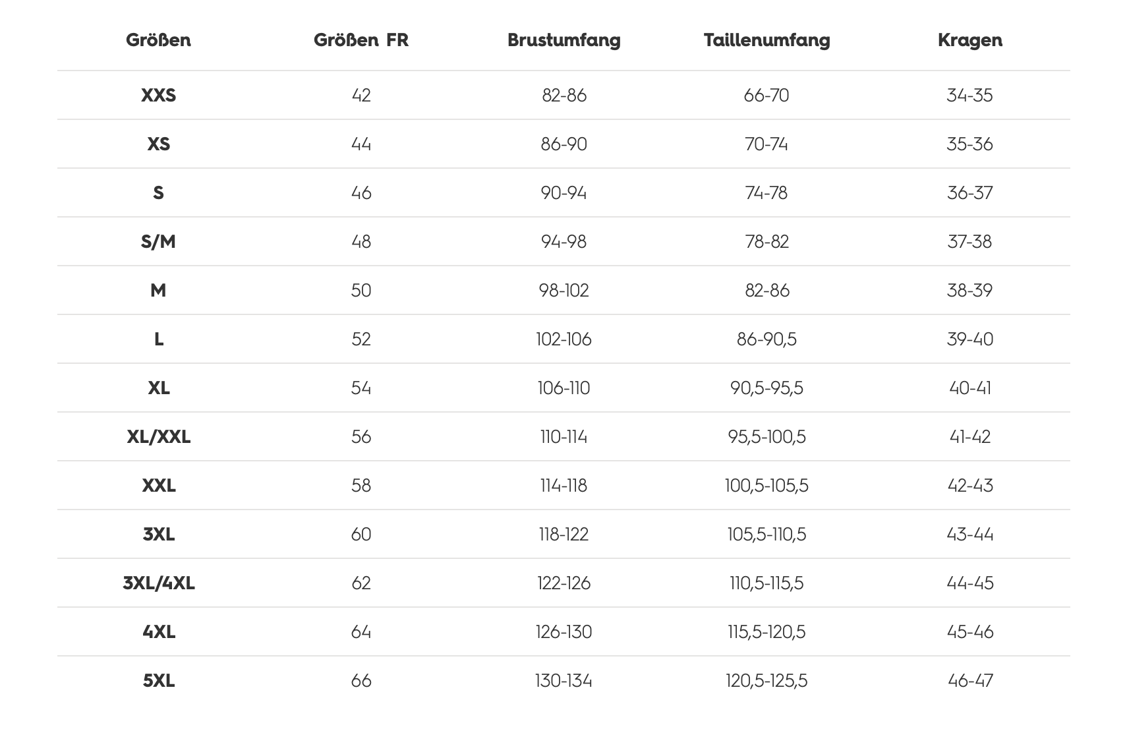The height and width of the screenshot is (729, 1127).
Task: Click the Größen column header
Action: click(x=158, y=40)
